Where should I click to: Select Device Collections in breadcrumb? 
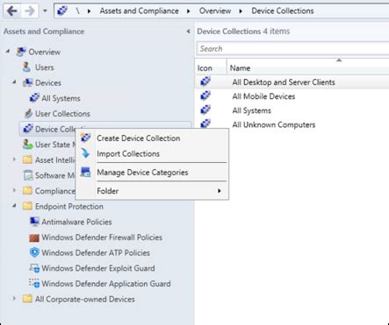pos(283,11)
